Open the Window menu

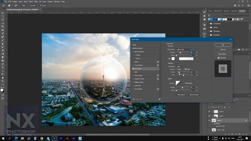click(57, 2)
